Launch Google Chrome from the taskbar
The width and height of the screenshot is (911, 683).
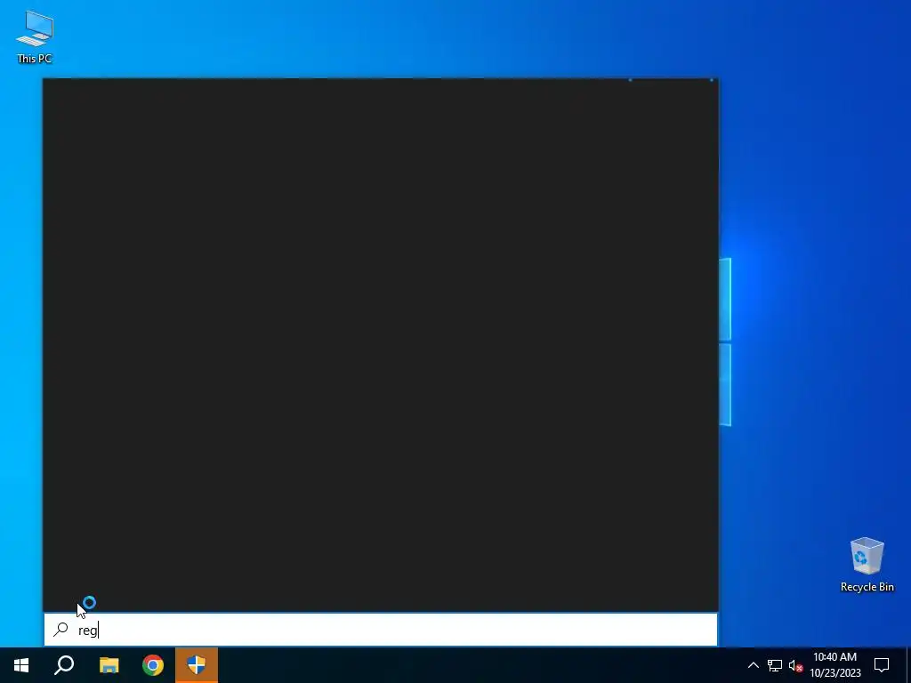(x=153, y=665)
